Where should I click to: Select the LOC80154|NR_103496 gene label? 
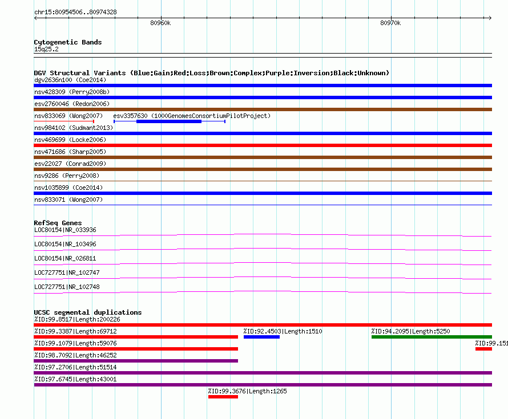coord(65,244)
